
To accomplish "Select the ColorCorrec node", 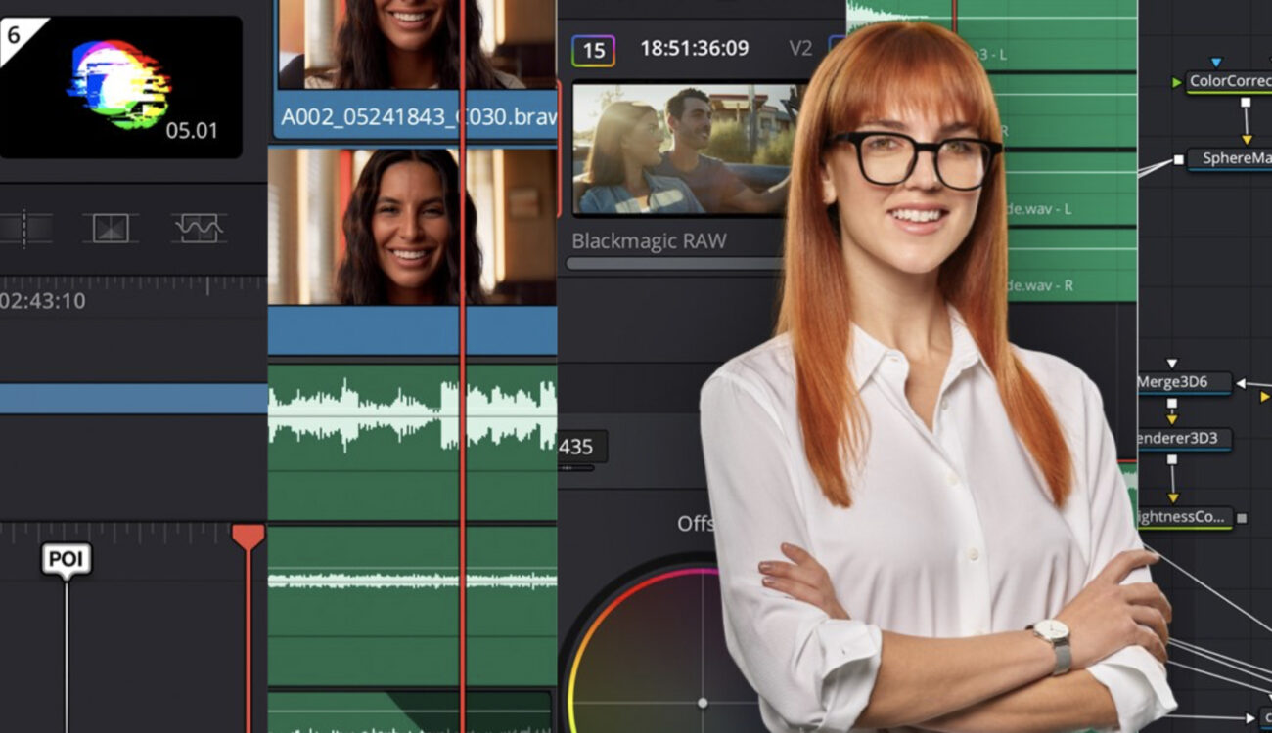I will (x=1229, y=82).
